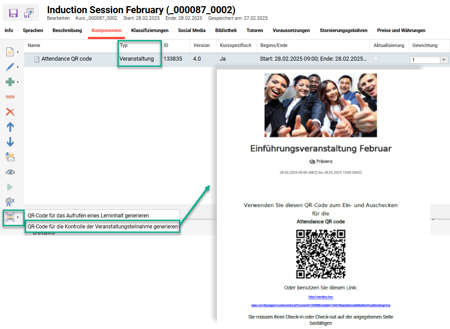Viewport: 450px width, 329px height.
Task: Expand the New component submenu arrow
Action: point(18,52)
